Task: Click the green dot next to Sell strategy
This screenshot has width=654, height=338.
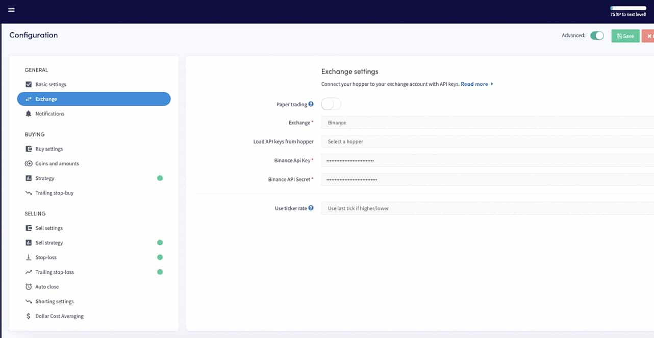Action: tap(160, 243)
